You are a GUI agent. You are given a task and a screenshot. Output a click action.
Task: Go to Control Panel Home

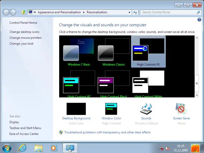[23, 23]
